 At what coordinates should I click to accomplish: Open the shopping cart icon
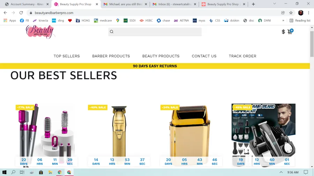coord(290,32)
